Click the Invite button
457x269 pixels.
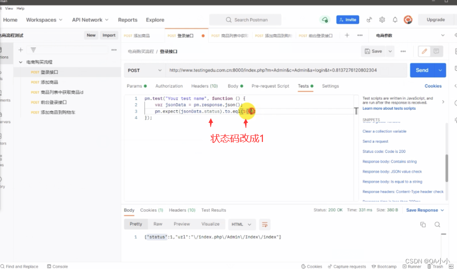348,20
